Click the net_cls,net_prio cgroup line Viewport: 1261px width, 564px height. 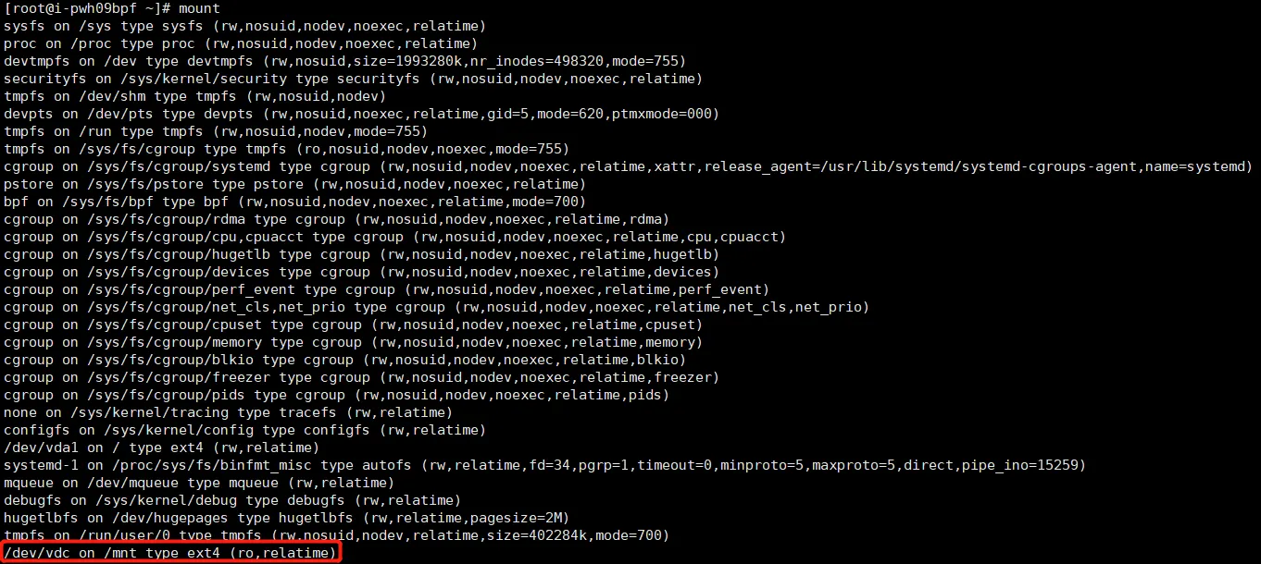[x=436, y=307]
